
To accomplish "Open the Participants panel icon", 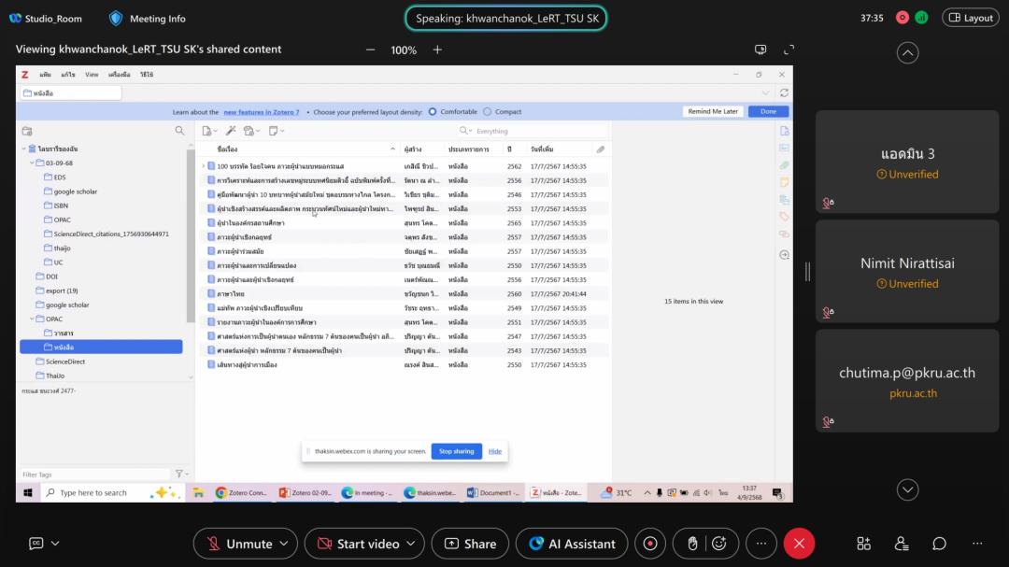I will tap(902, 544).
